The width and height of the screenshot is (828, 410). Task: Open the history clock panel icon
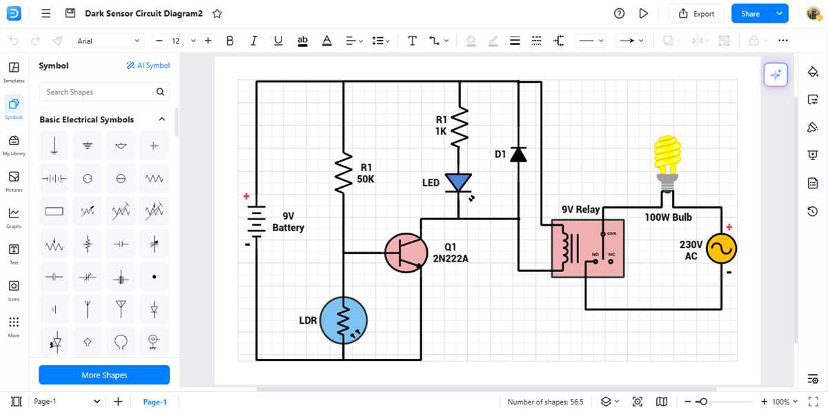tap(812, 211)
